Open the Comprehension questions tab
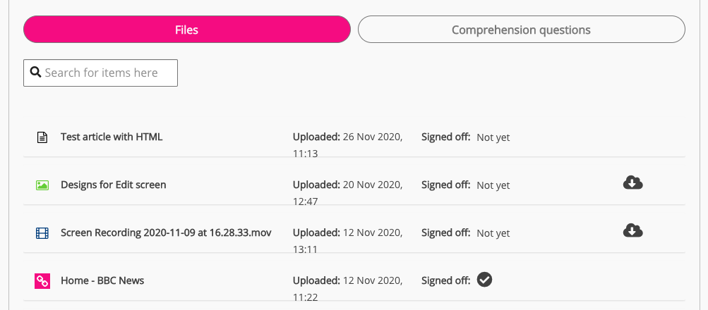 click(521, 30)
